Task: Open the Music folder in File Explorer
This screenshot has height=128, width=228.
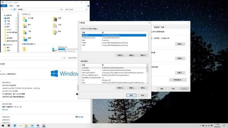Action: click(x=57, y=32)
